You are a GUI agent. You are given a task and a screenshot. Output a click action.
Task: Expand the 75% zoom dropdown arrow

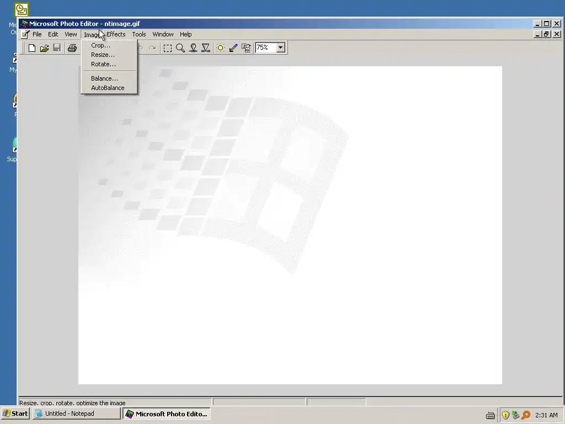(281, 47)
